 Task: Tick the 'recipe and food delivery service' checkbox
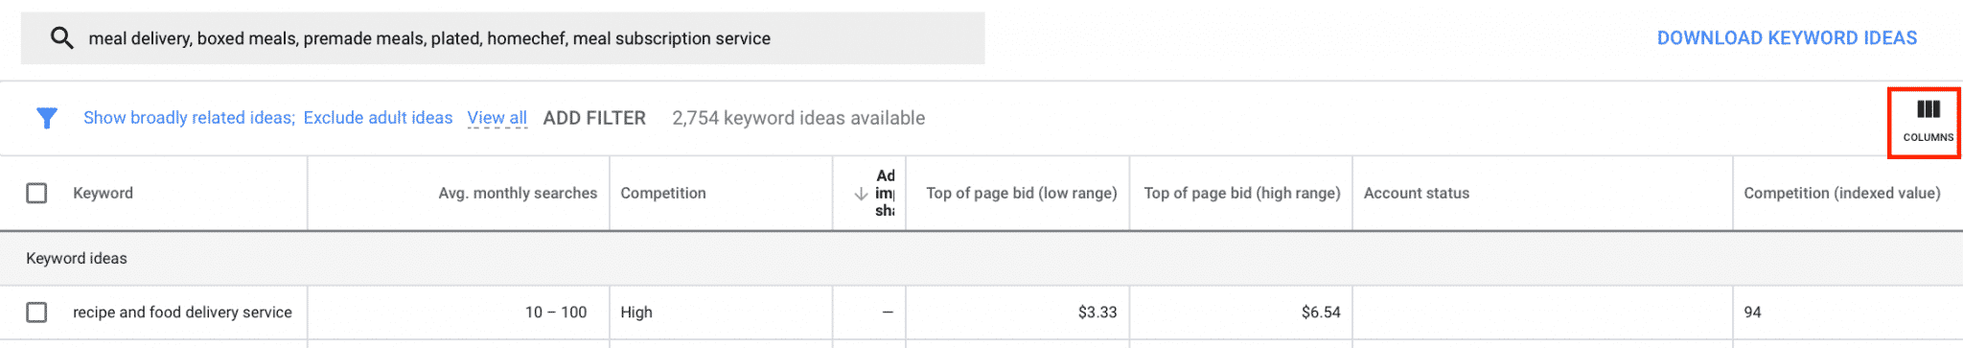(36, 313)
